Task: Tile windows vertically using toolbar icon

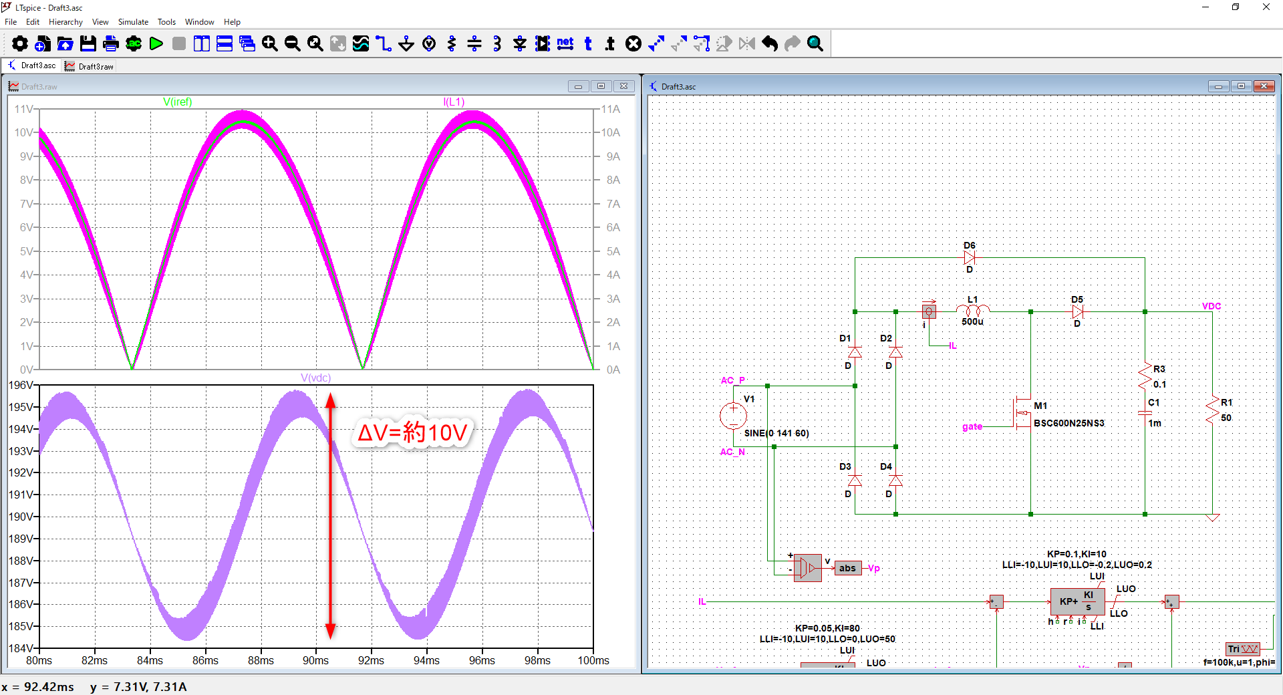Action: [x=202, y=44]
